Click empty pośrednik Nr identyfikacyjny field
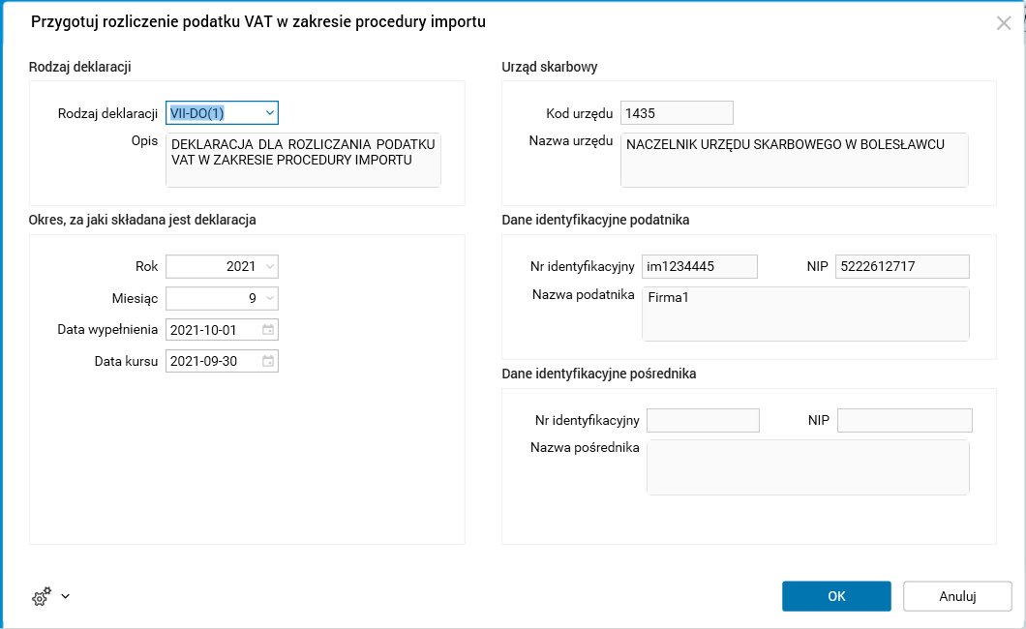This screenshot has height=629, width=1026. click(703, 420)
